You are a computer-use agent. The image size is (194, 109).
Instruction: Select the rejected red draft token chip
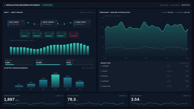(74, 35)
